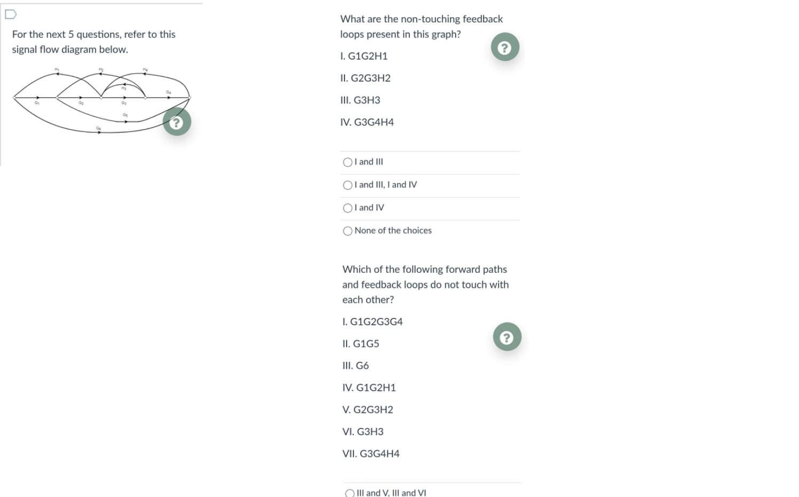Click list item "III. G6" forward path

(355, 366)
